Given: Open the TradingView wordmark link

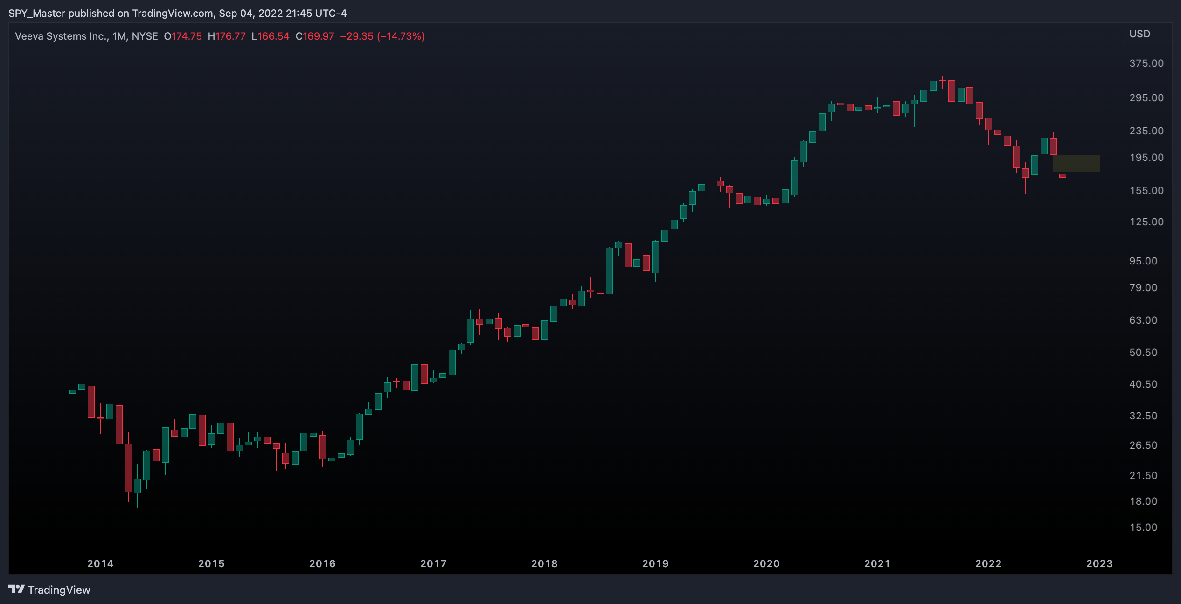Looking at the screenshot, I should (x=59, y=590).
